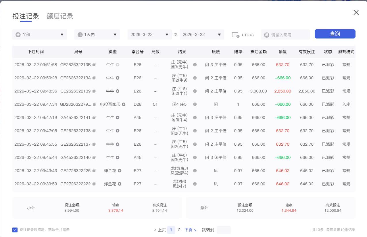Copy round number GE2626322137
367x237 pixels.
pos(94,144)
